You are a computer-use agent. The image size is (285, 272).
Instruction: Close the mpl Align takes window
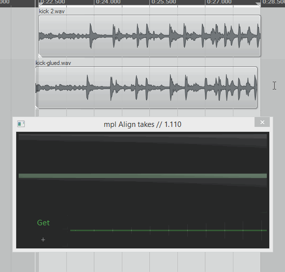tap(262, 122)
